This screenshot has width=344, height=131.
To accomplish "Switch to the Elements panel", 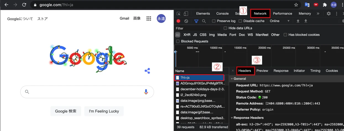I will point(203,13).
